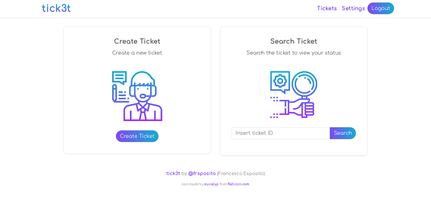Click the magnifying glass search illustration

(x=293, y=94)
